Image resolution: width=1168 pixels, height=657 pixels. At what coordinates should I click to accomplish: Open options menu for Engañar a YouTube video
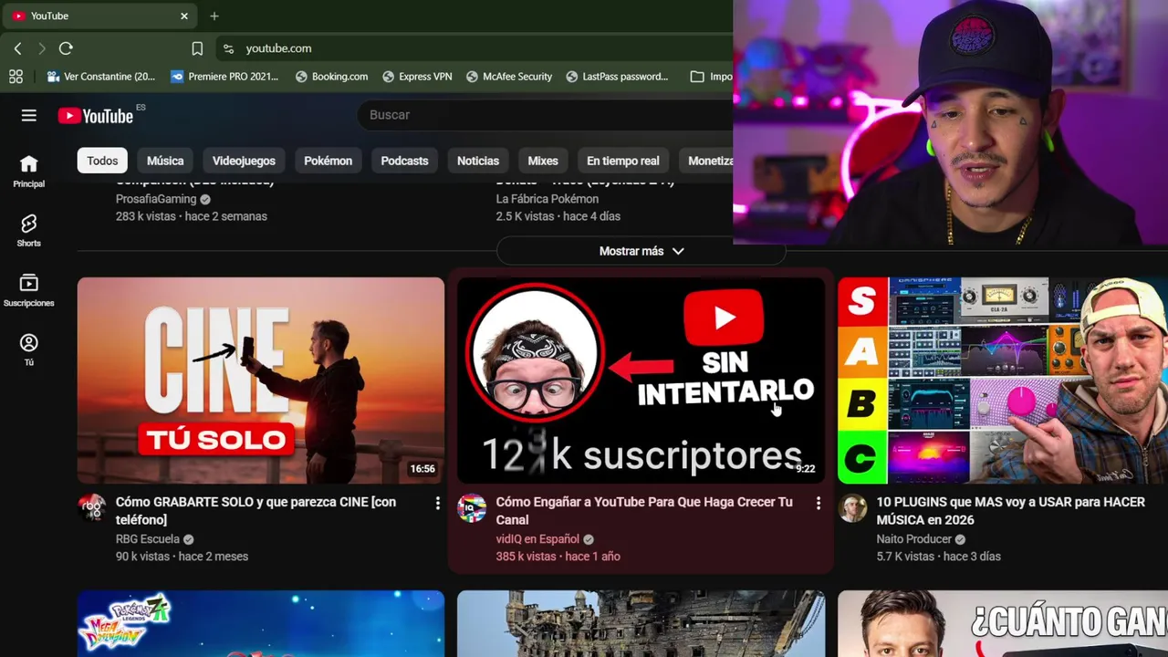tap(818, 503)
